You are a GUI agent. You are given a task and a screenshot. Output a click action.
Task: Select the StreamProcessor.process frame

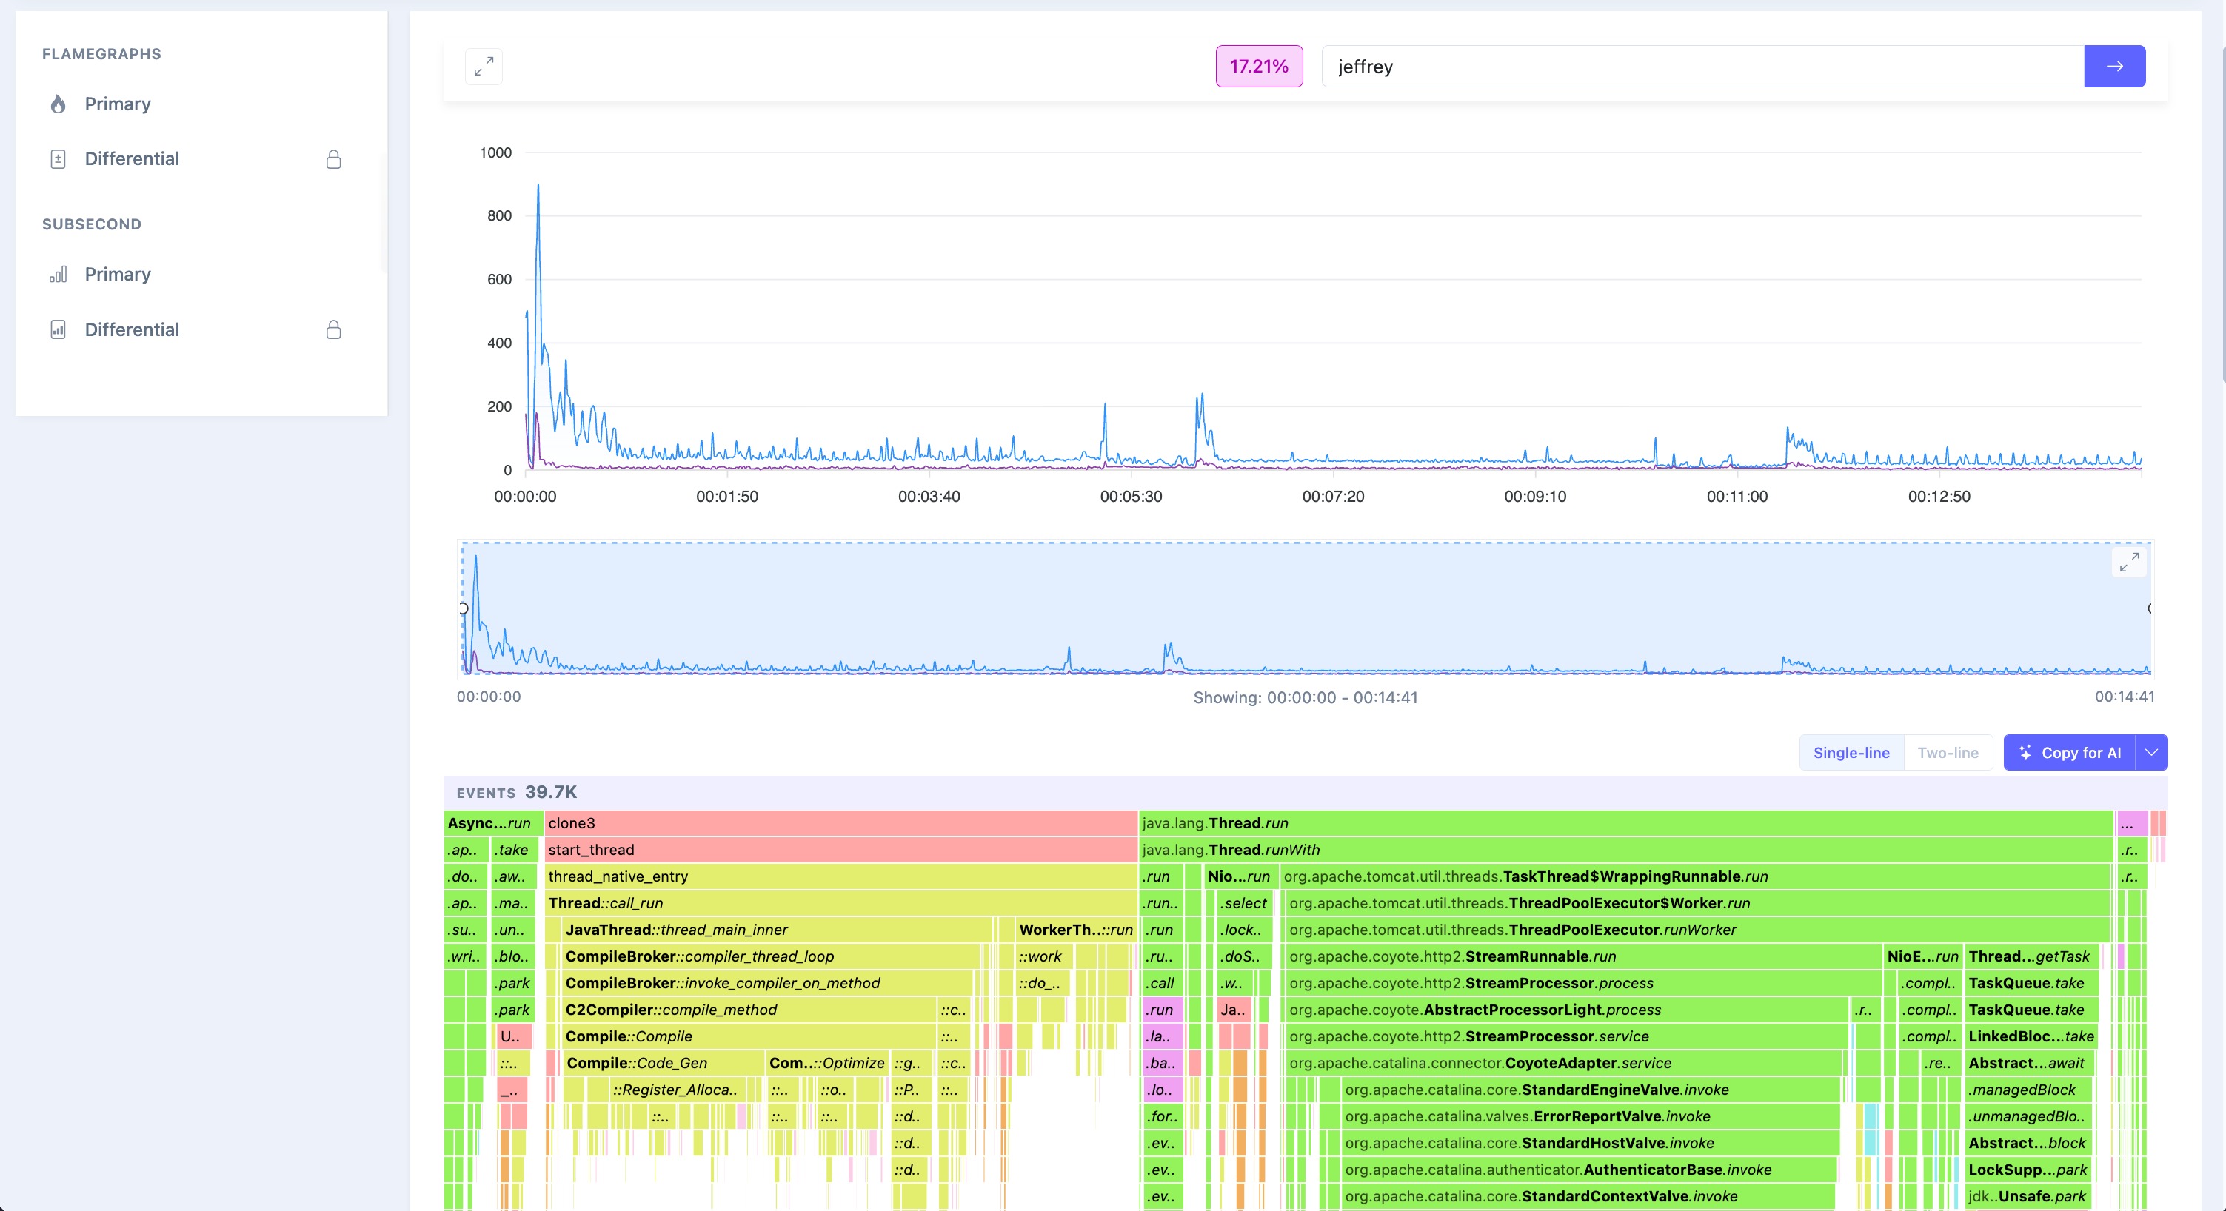click(x=1584, y=984)
